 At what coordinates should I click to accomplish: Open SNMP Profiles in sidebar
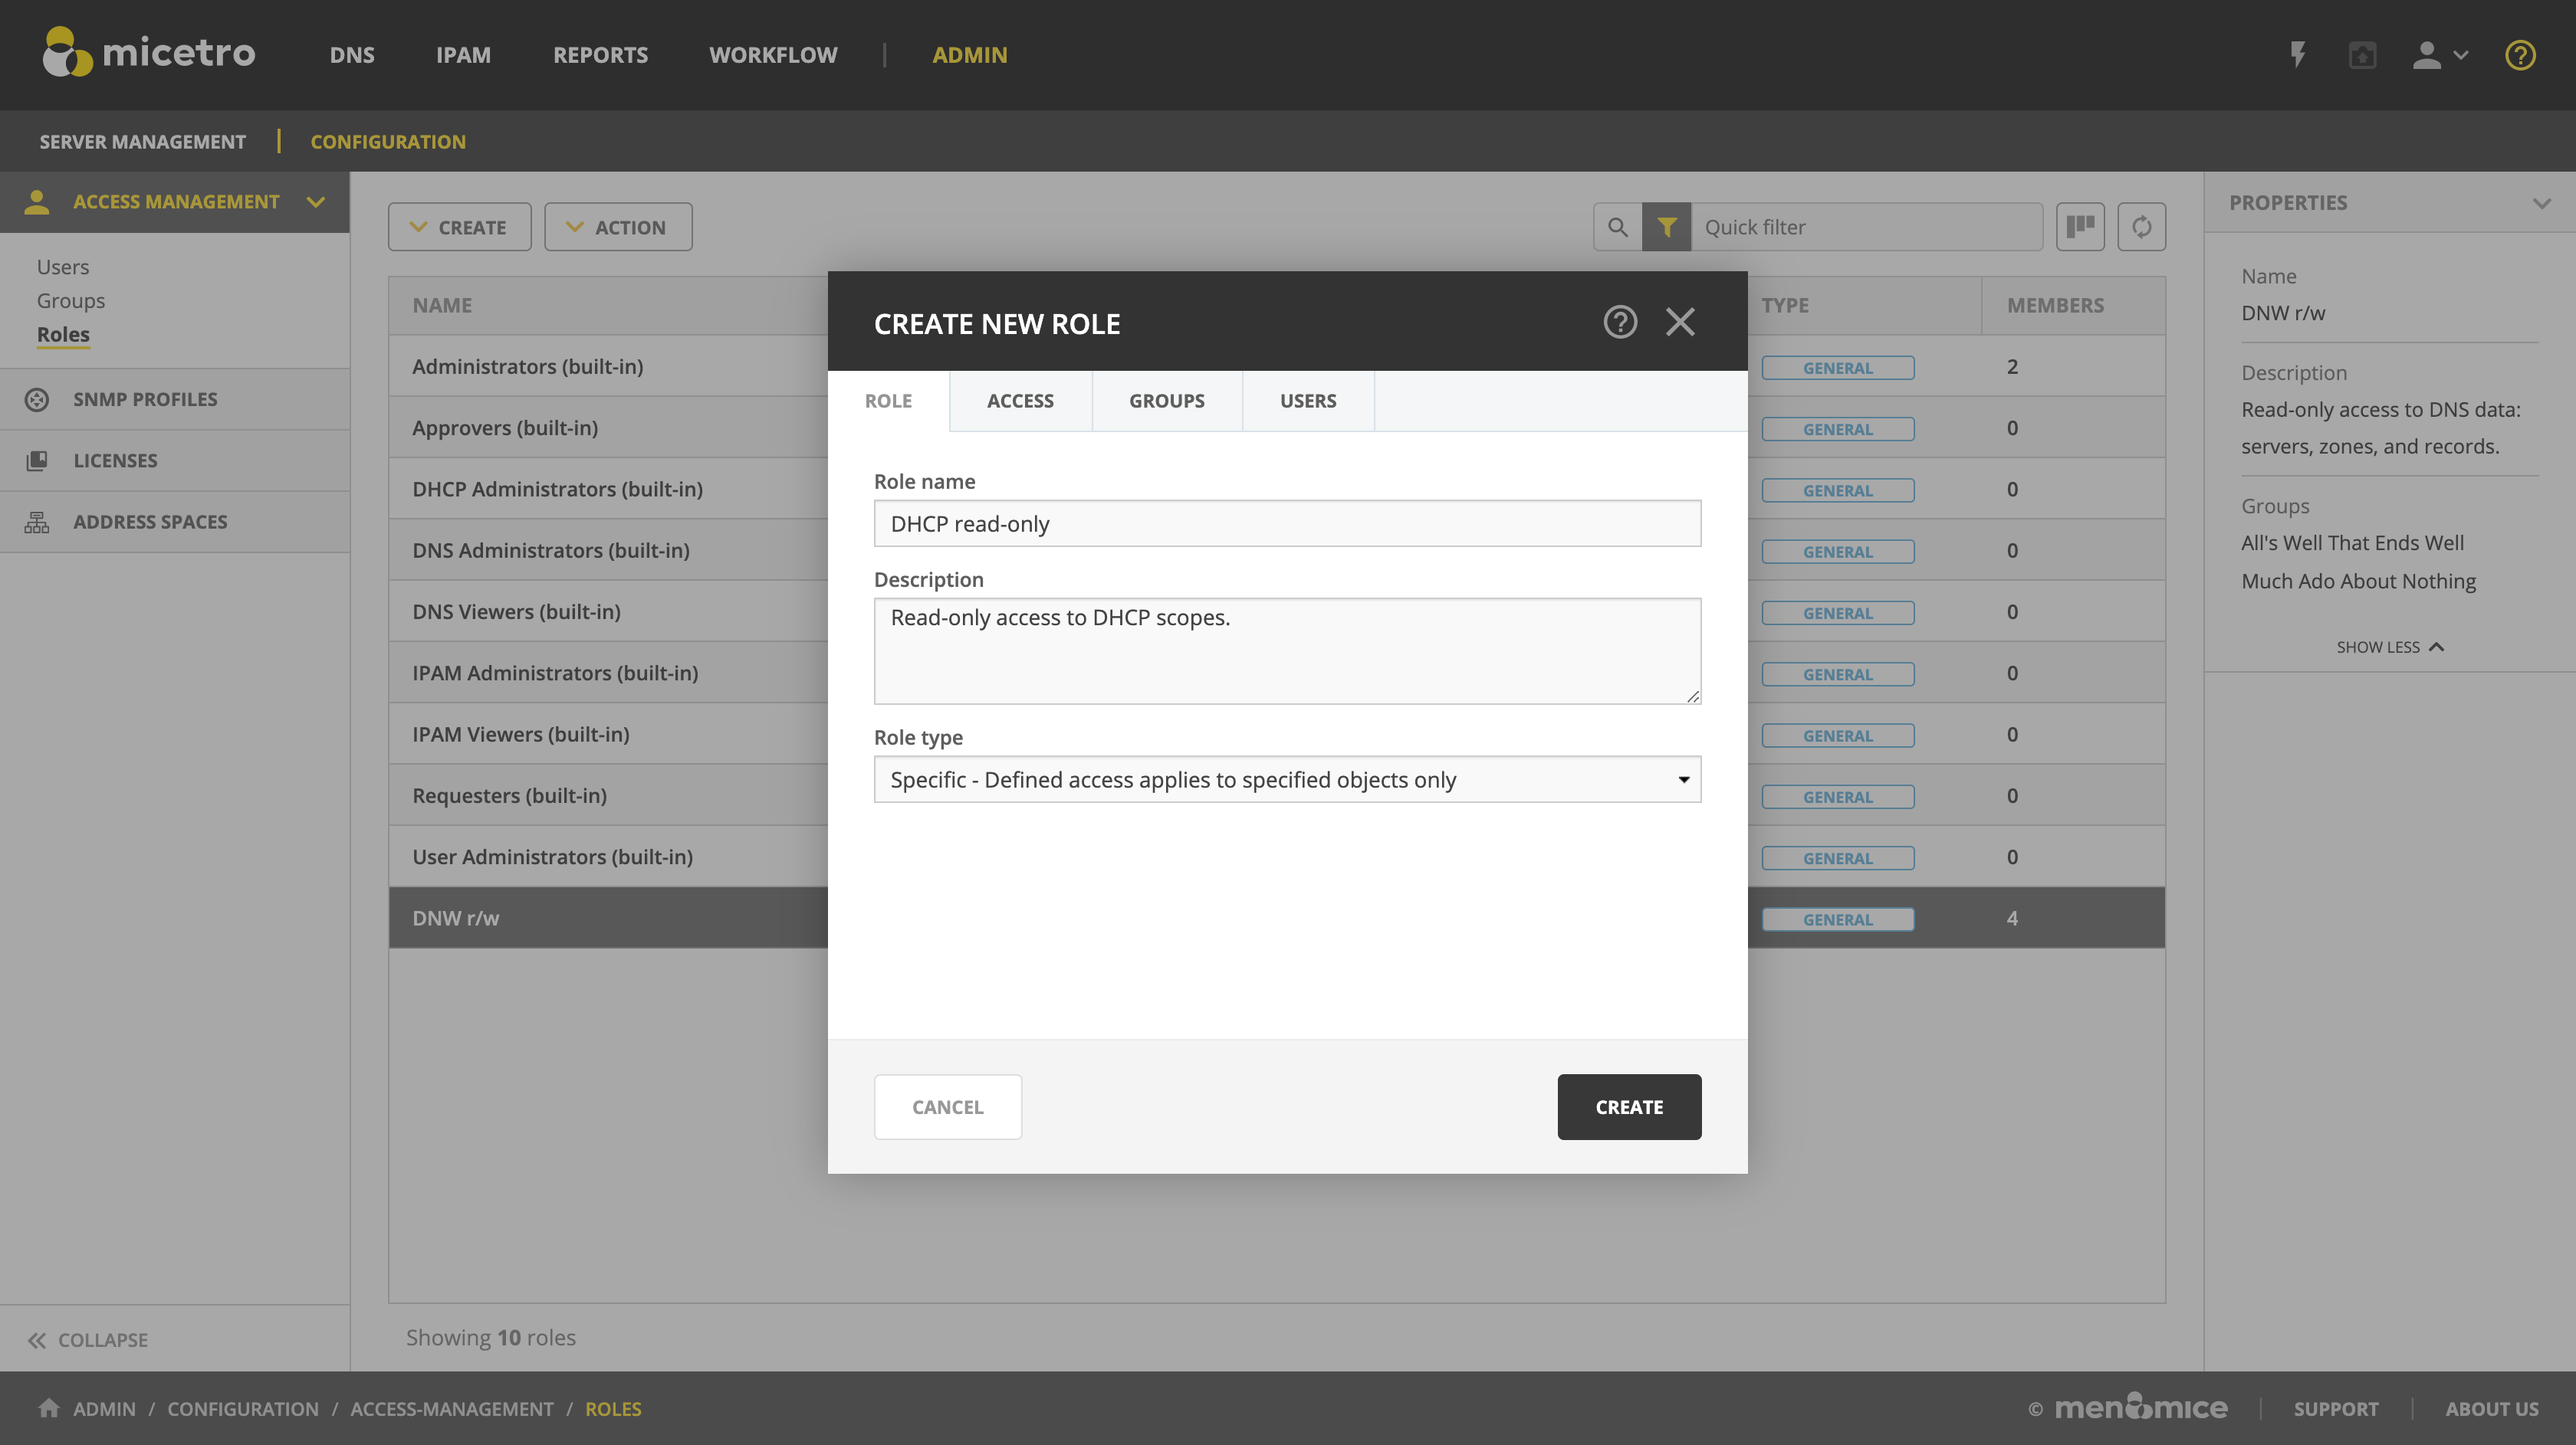point(145,398)
